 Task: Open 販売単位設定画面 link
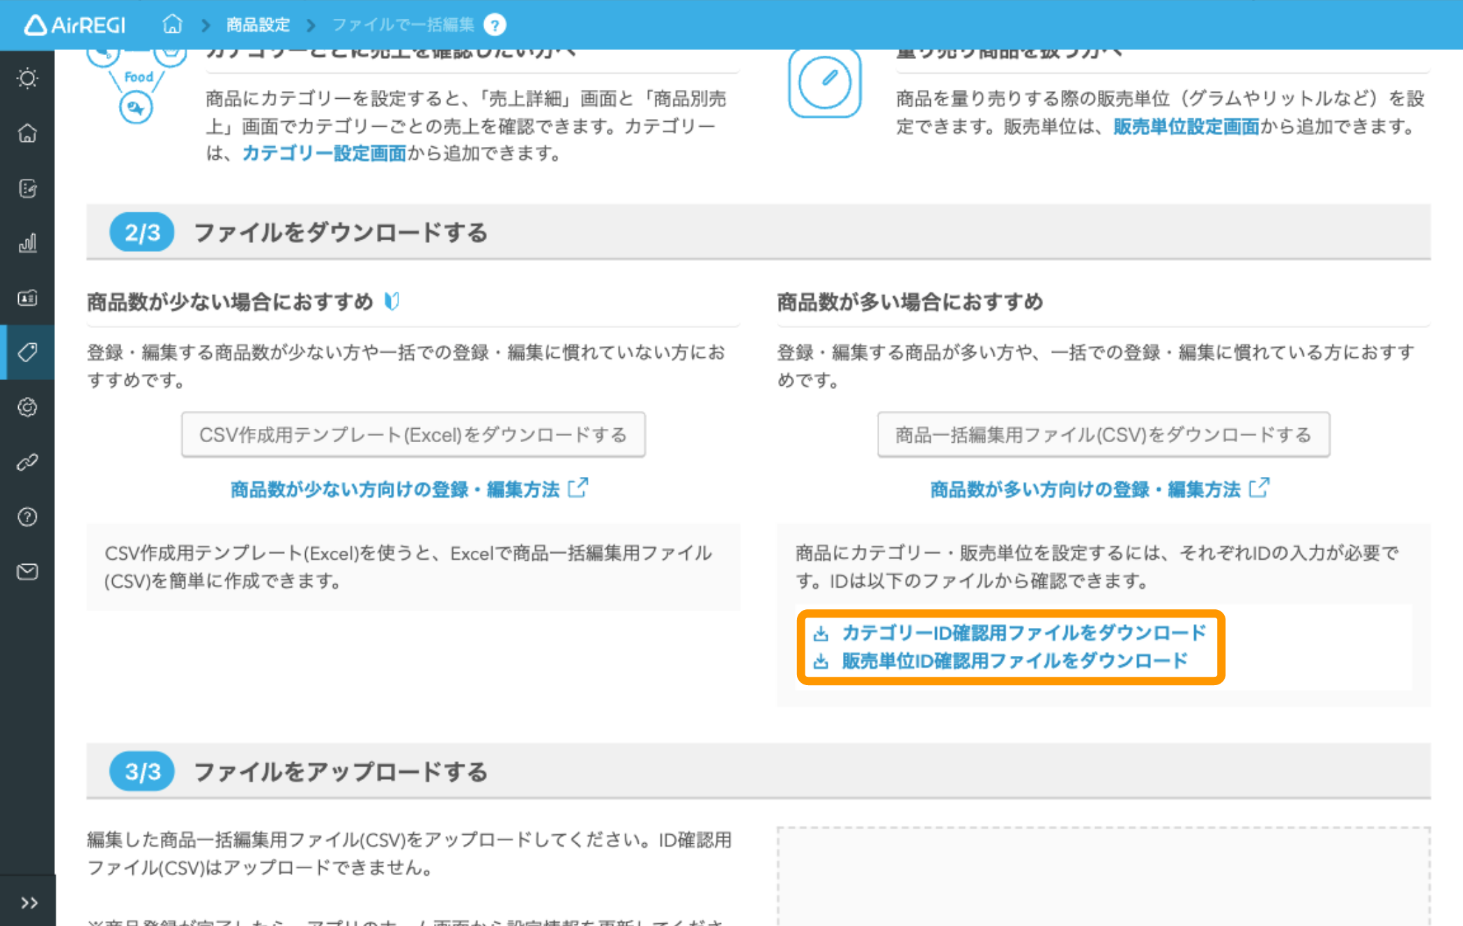pyautogui.click(x=1186, y=127)
